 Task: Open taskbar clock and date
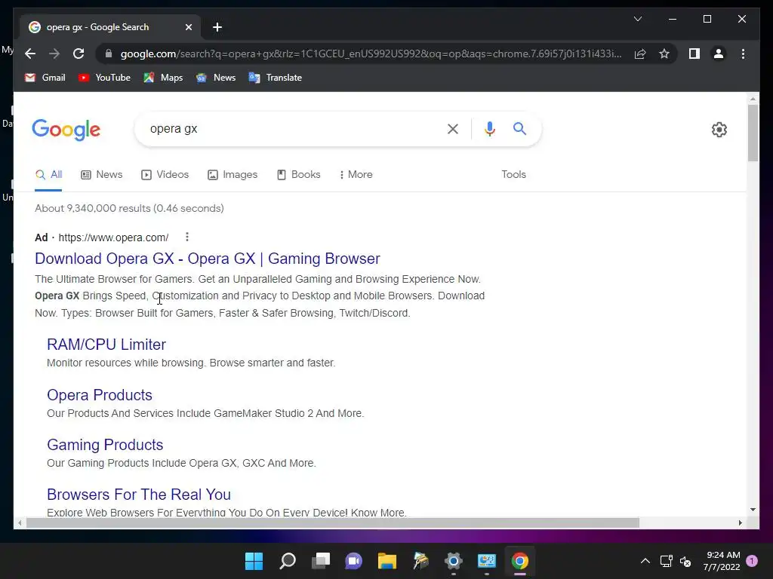coord(722,561)
